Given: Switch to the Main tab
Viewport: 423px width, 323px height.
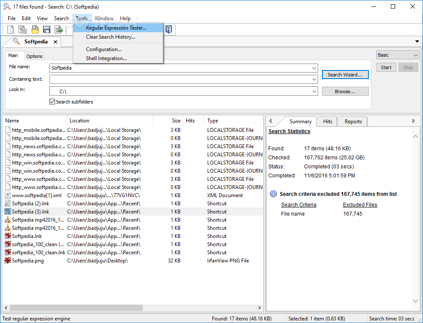Looking at the screenshot, I should pos(13,55).
